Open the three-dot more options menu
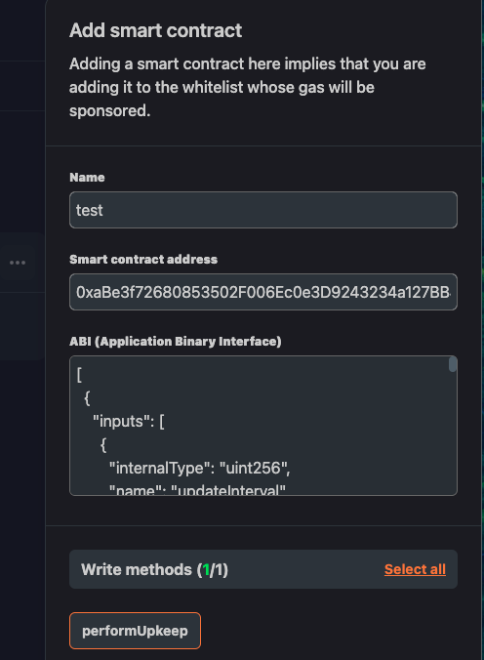 click(x=18, y=263)
